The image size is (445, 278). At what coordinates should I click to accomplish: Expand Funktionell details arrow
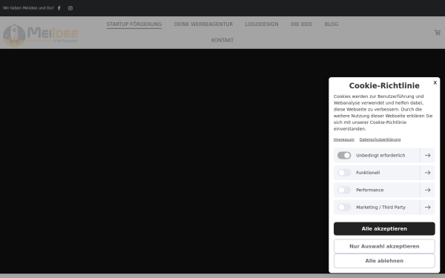(428, 173)
